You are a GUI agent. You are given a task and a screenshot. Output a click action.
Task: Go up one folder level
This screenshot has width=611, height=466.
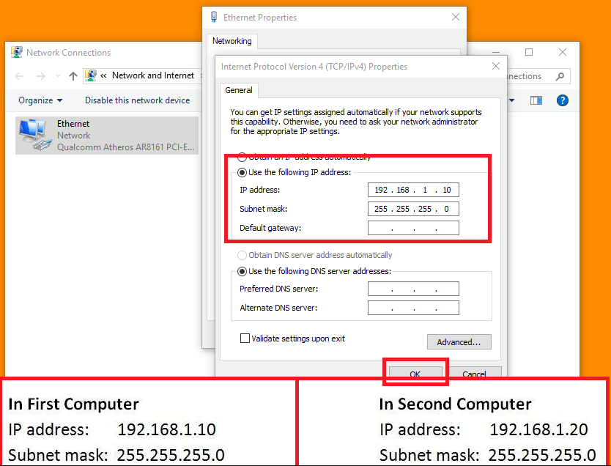point(73,76)
